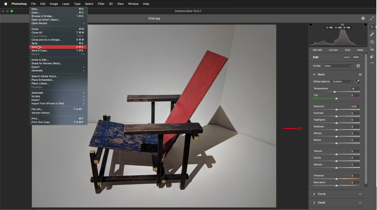Select the Red Eye removal tool

coord(372,49)
